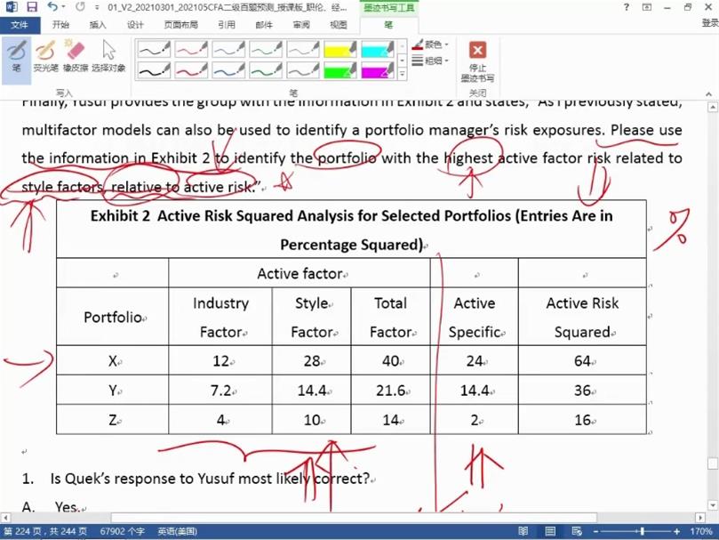719x540 pixels.
Task: Click the page count 第224页，共244页
Action: (46, 532)
